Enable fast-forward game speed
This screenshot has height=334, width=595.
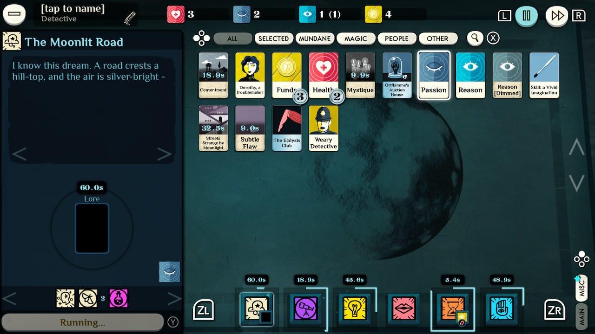(556, 15)
